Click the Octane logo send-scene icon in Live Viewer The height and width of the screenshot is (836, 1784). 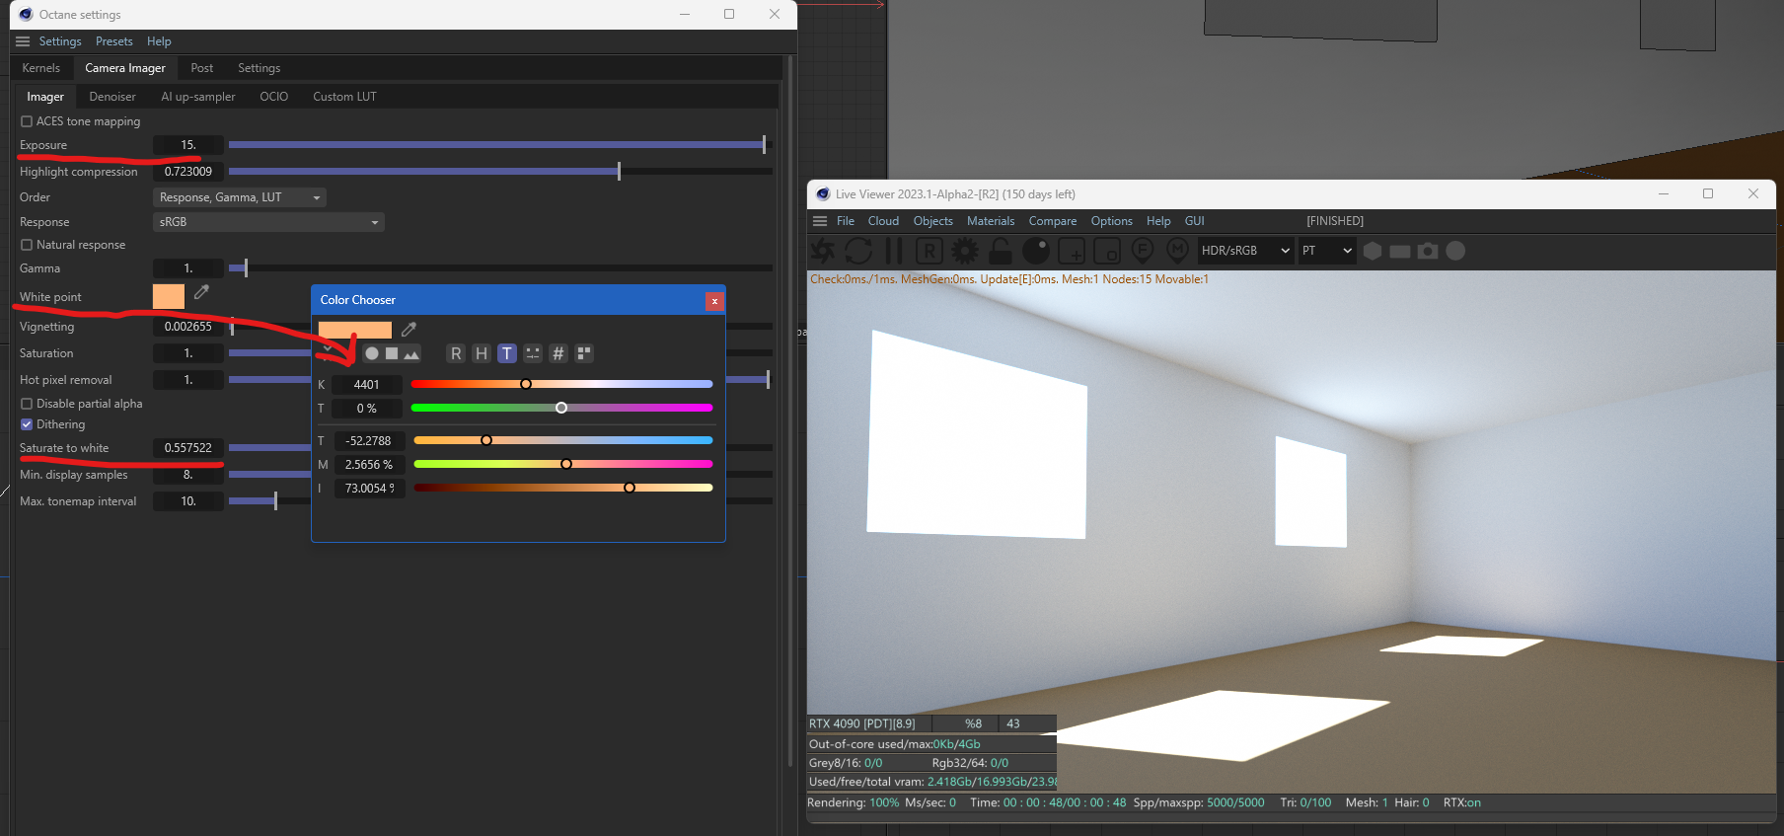822,251
